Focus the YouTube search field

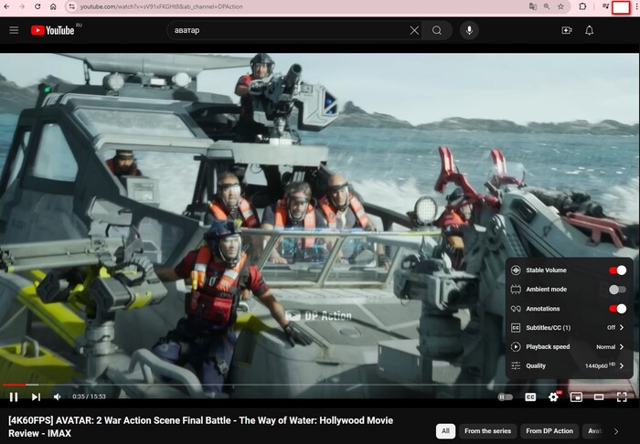coord(290,30)
